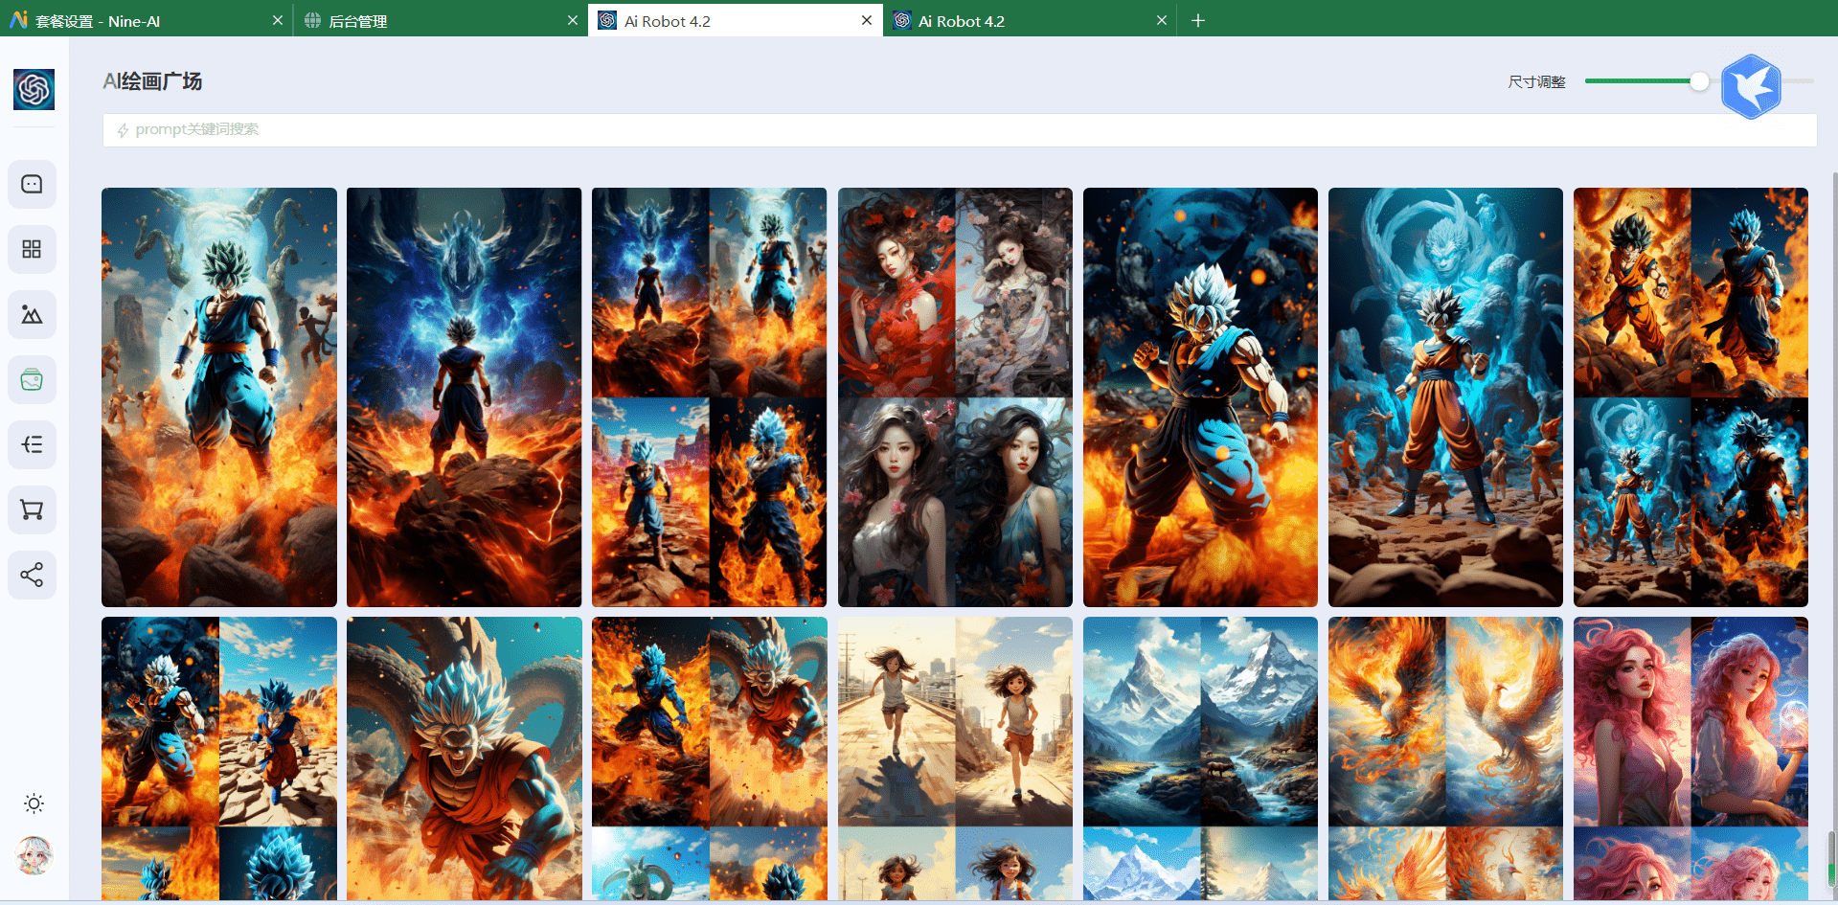
Task: Open the four-panel women portraits image
Action: pyautogui.click(x=955, y=397)
